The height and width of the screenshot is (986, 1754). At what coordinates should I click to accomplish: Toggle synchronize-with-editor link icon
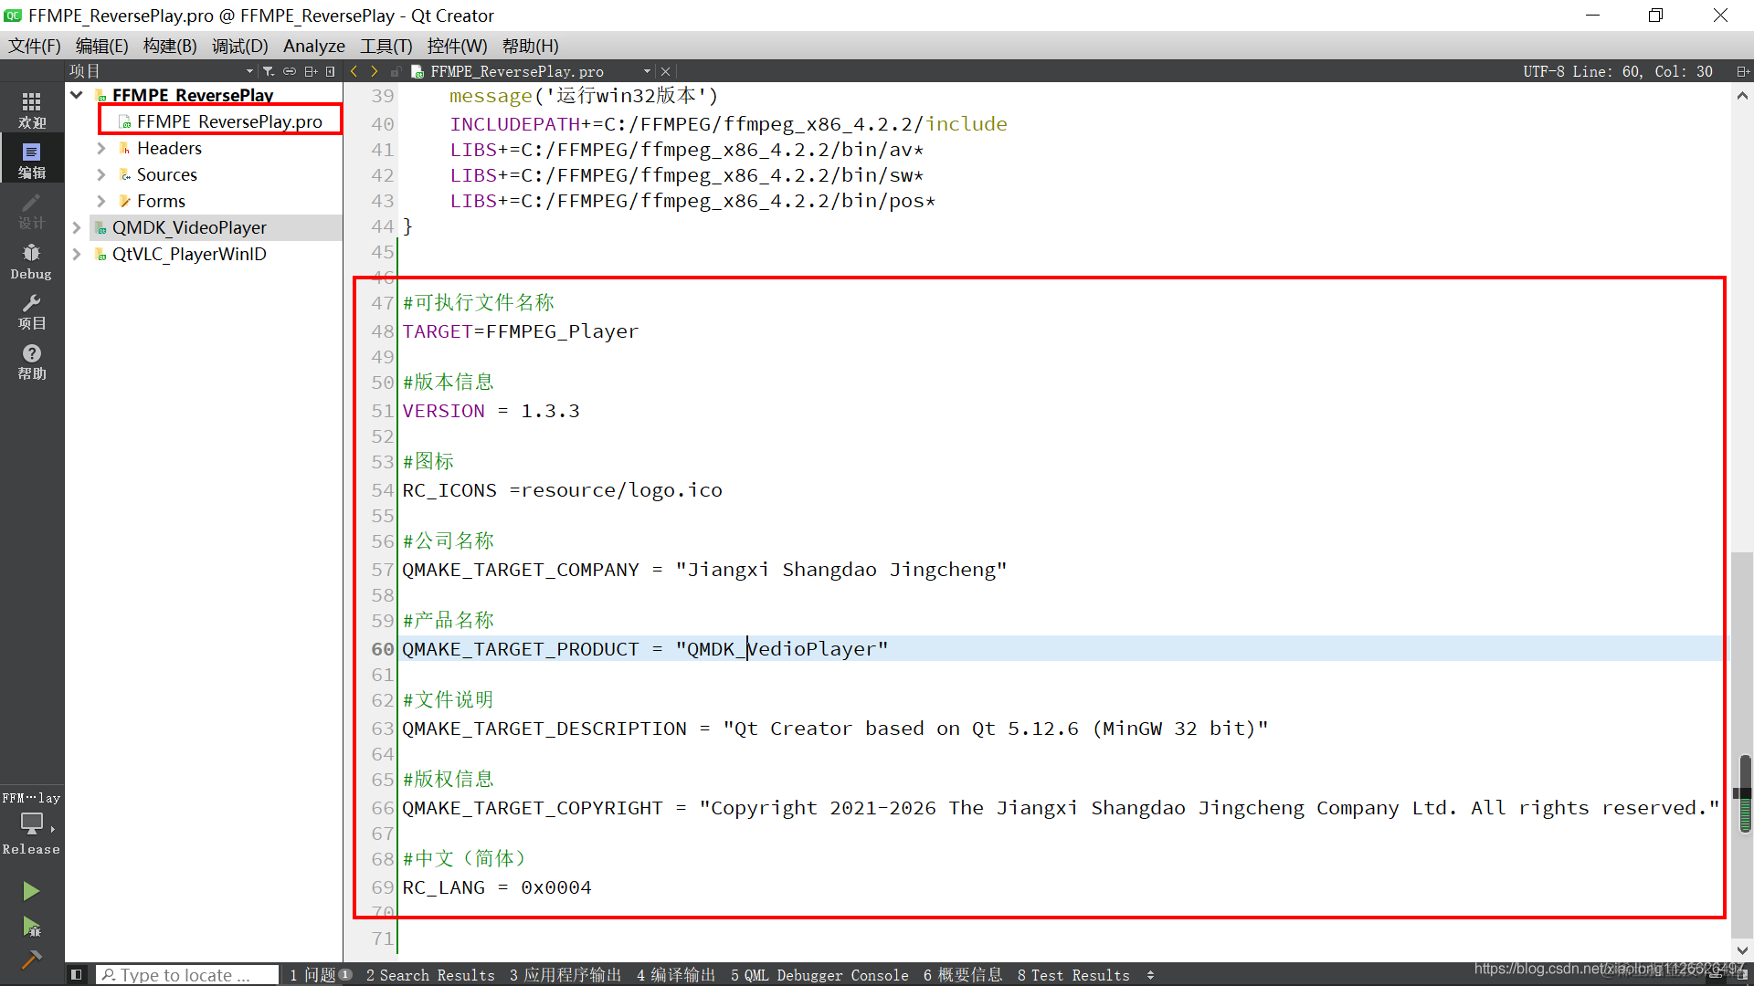(x=290, y=71)
